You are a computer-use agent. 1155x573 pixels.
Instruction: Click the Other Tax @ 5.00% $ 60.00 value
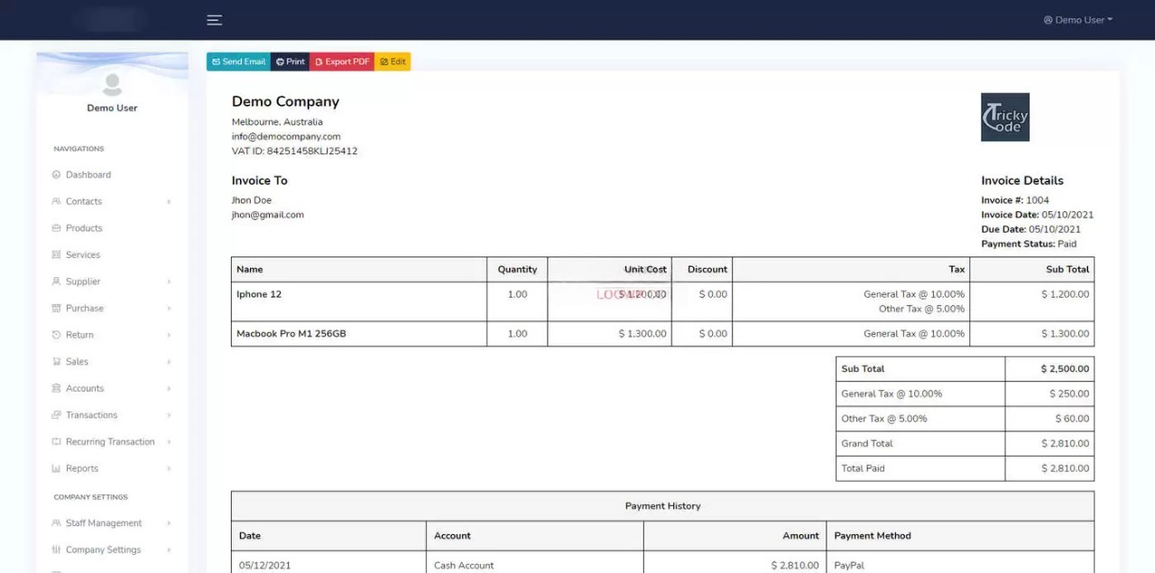[x=1072, y=419]
